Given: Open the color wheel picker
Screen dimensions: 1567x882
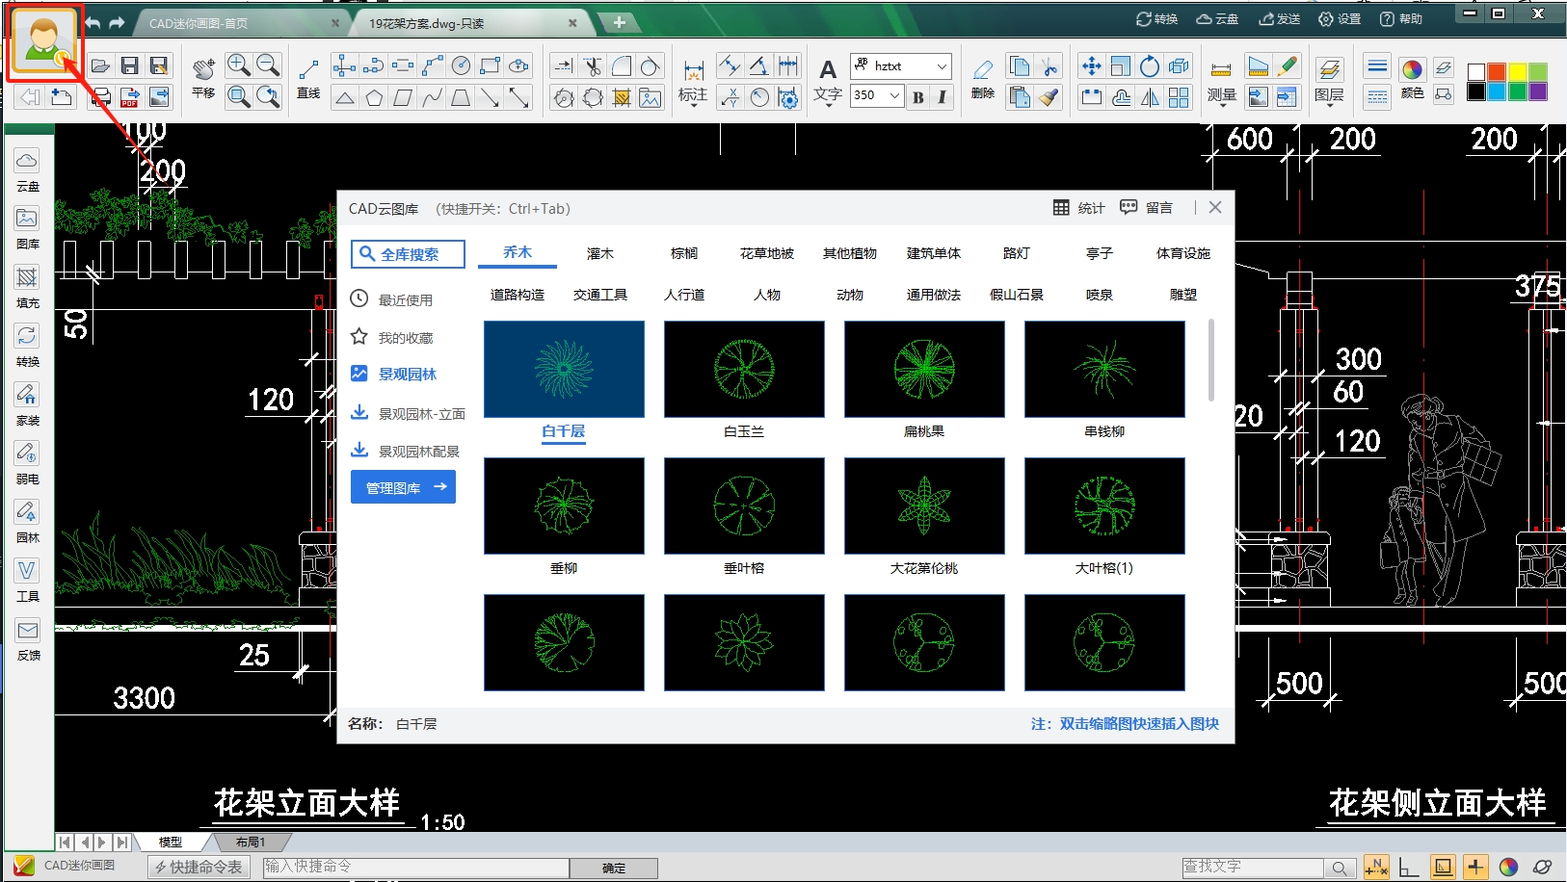Looking at the screenshot, I should (1412, 69).
